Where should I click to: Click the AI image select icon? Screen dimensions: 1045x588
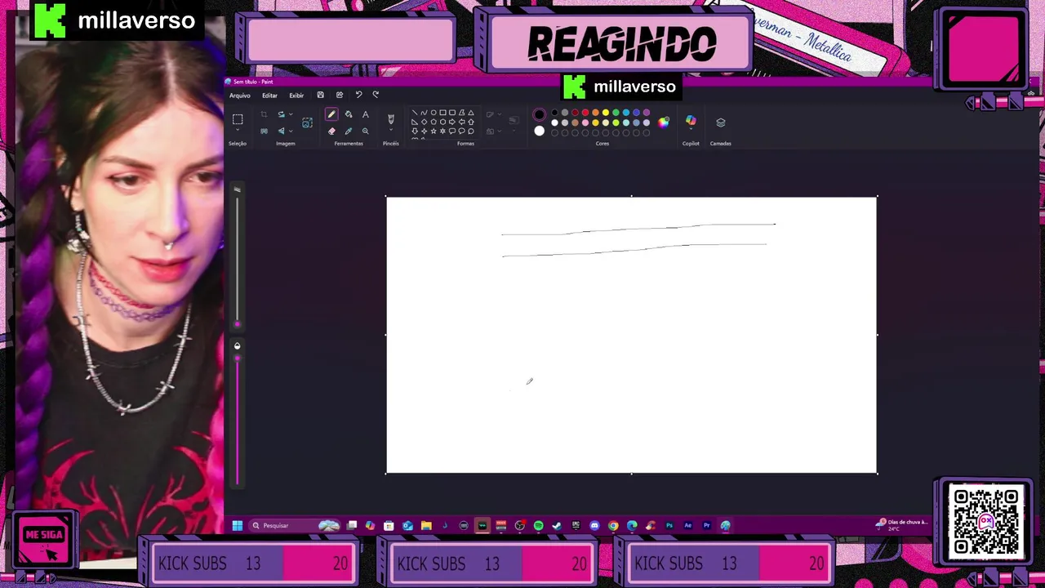[x=307, y=122]
